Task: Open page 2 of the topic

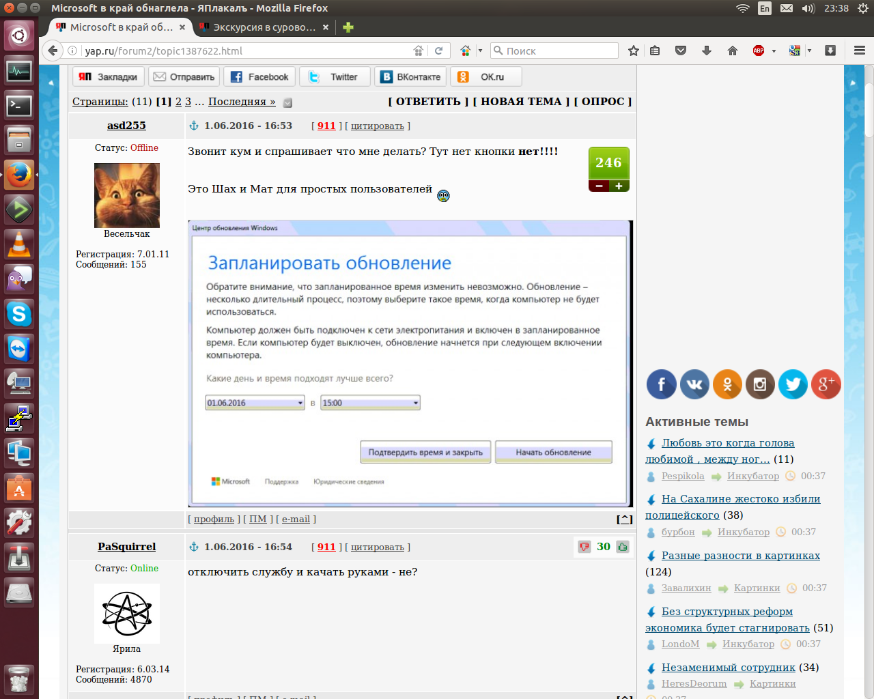Action: [178, 101]
